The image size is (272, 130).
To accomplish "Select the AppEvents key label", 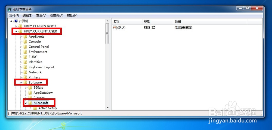I will point(36,37).
